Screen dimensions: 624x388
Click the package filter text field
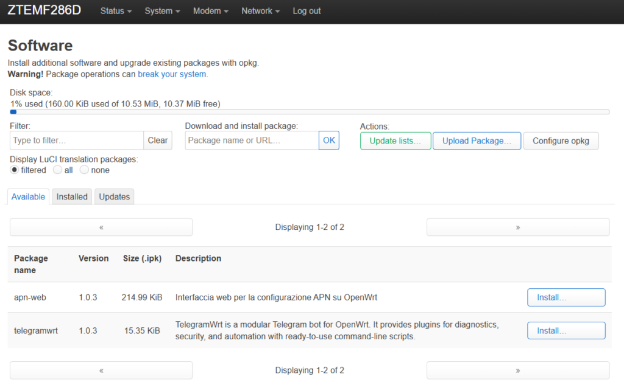click(x=77, y=140)
